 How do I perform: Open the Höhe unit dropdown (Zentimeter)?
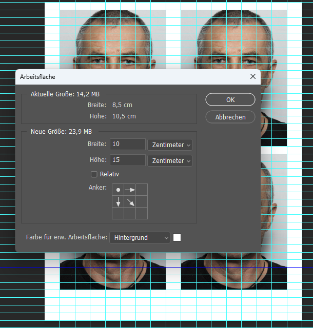(x=170, y=161)
